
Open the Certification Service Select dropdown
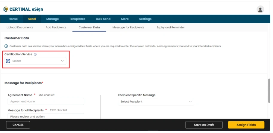35,61
